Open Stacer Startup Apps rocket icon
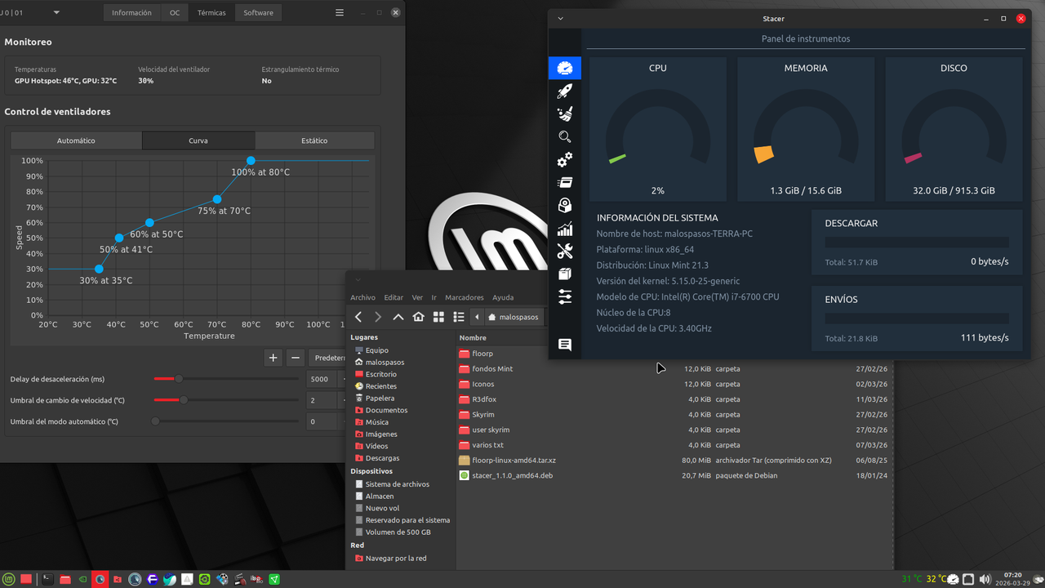 click(x=564, y=91)
